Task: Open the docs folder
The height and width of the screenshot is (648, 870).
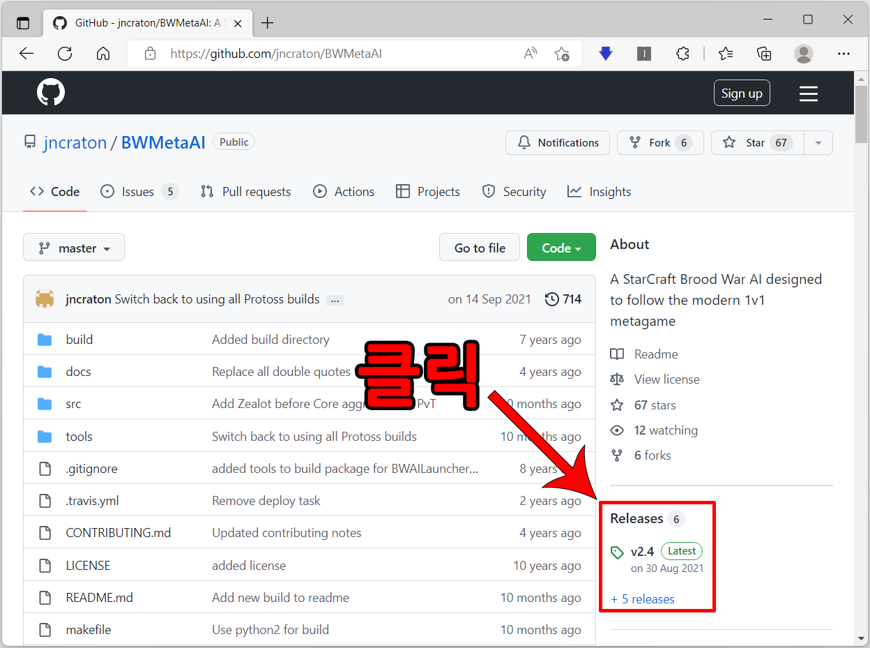Action: tap(78, 372)
